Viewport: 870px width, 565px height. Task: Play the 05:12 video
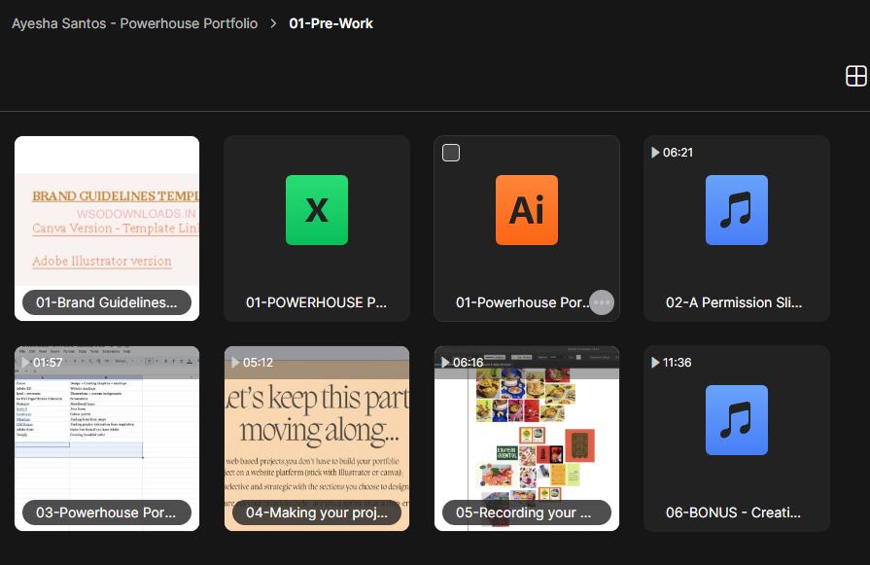tap(235, 363)
